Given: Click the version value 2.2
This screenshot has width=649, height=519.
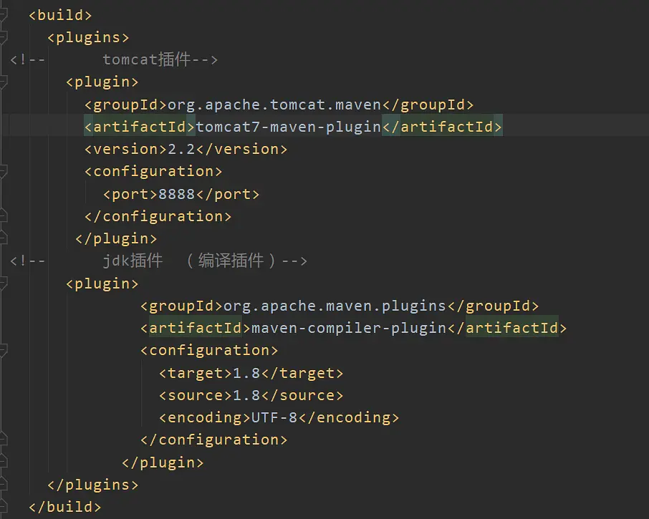Looking at the screenshot, I should (x=181, y=150).
